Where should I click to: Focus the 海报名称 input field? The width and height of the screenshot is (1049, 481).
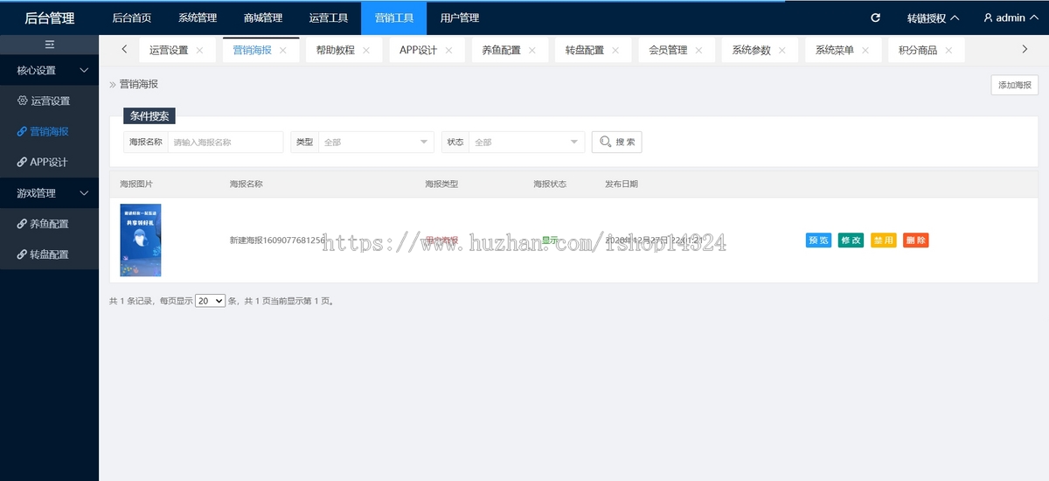(x=226, y=142)
